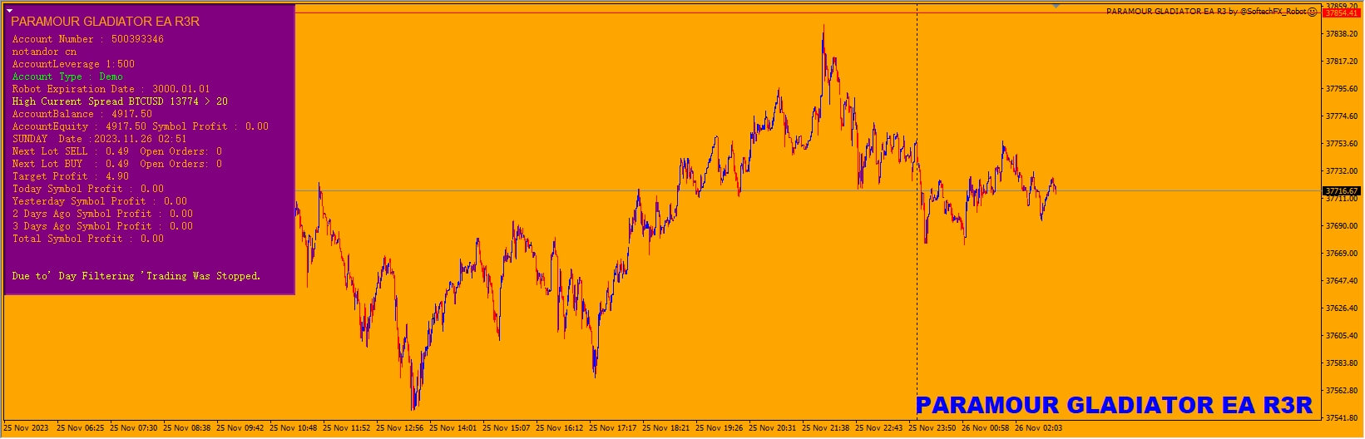The image size is (1365, 439).
Task: Click the PARAMOUR GLADIATOR EA R3 by @SoftechFX_Robot label
Action: (x=1206, y=12)
